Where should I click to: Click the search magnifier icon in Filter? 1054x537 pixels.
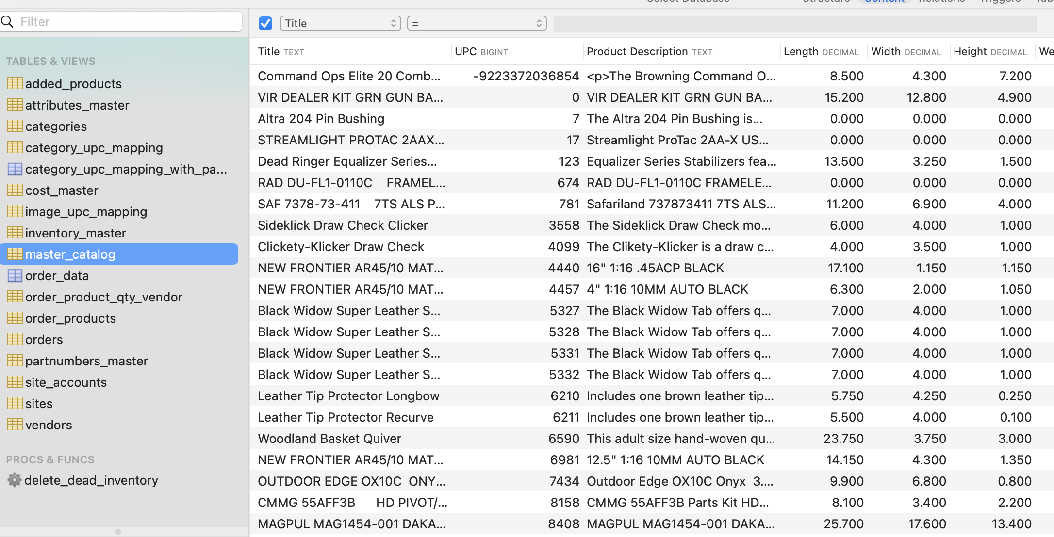pyautogui.click(x=7, y=21)
